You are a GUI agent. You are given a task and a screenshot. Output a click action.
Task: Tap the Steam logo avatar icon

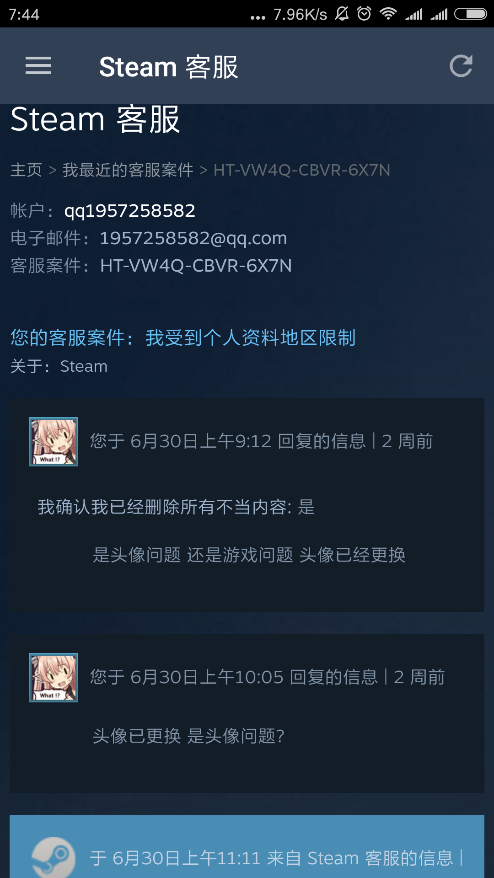(x=54, y=858)
